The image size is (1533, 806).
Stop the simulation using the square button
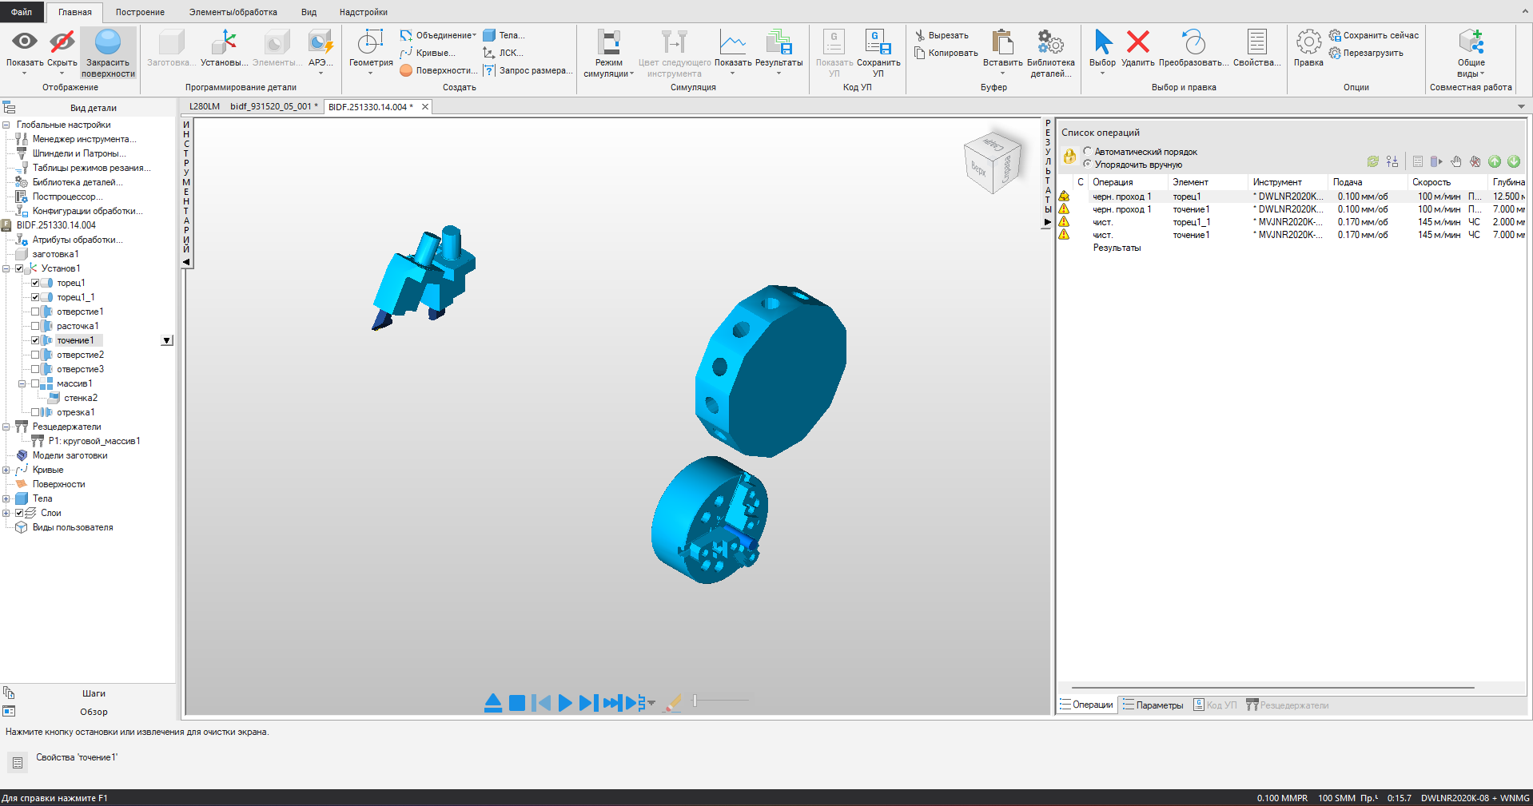click(x=517, y=703)
